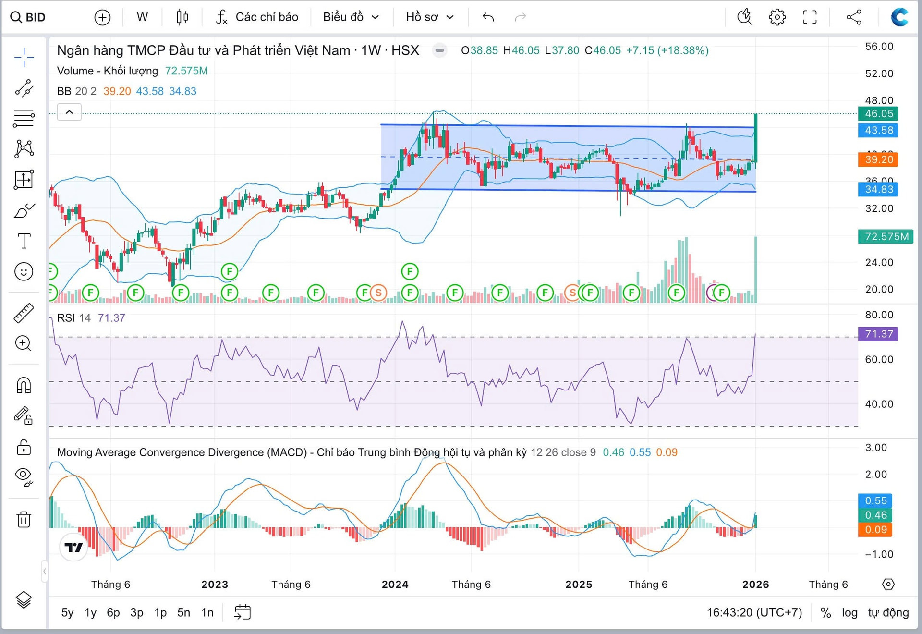Select the BB 20 2 indicator legend

(x=77, y=91)
